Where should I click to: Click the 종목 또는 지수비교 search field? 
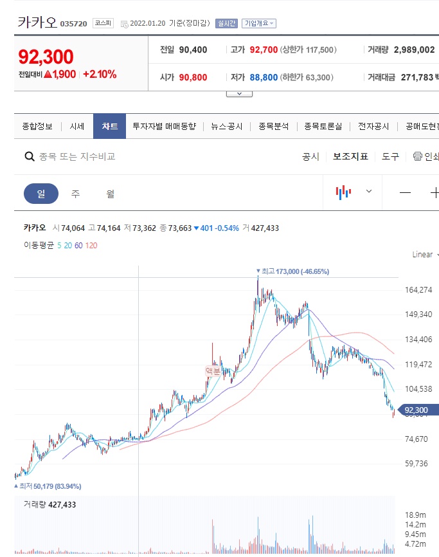[77, 156]
